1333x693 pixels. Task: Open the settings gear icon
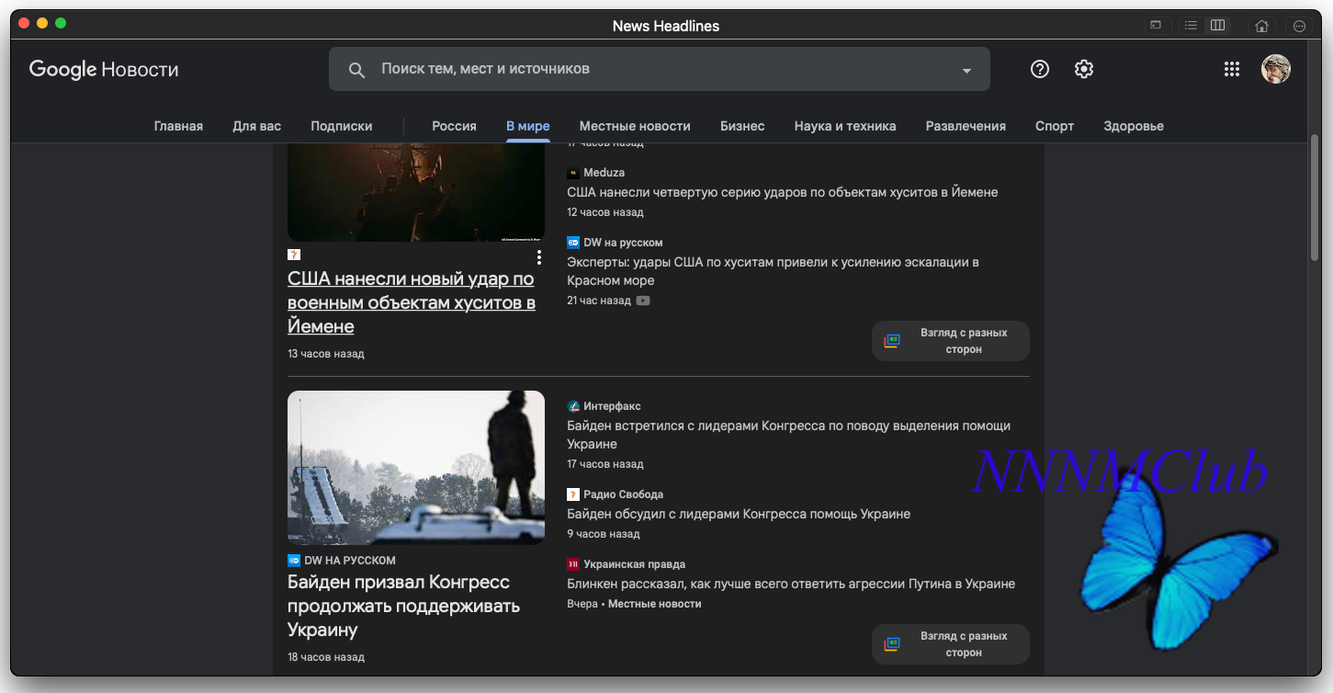1084,69
